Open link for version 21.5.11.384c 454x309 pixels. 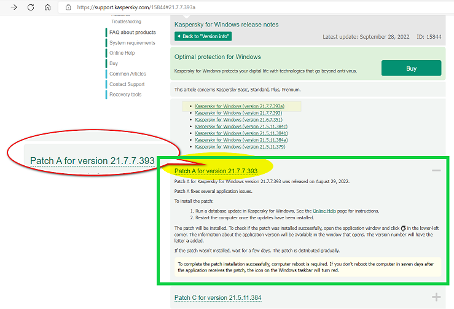241,127
